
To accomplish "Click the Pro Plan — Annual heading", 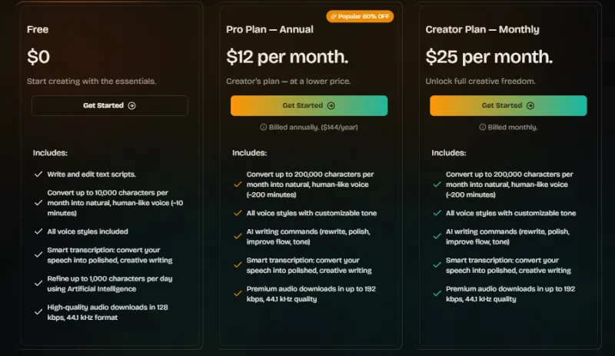I will pyautogui.click(x=270, y=29).
